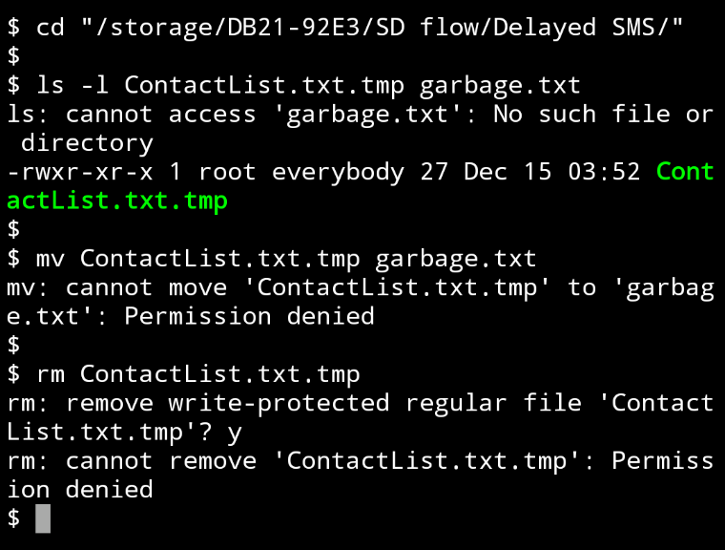Click the "y" answer after the rm prompt
Screen dimensions: 725x550
tap(235, 432)
